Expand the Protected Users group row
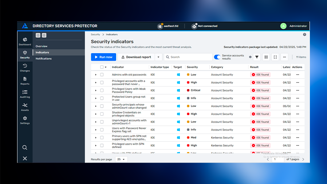This screenshot has width=327, height=184. [x=96, y=98]
